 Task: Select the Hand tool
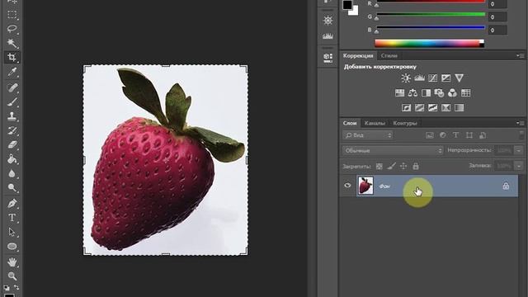pyautogui.click(x=12, y=262)
